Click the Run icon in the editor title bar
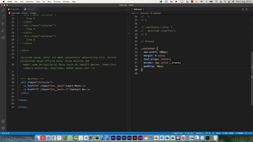This screenshot has height=142, width=253. 243,9
